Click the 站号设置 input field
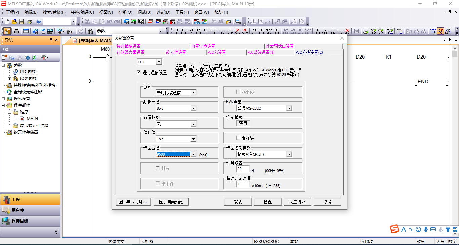 (x=243, y=169)
